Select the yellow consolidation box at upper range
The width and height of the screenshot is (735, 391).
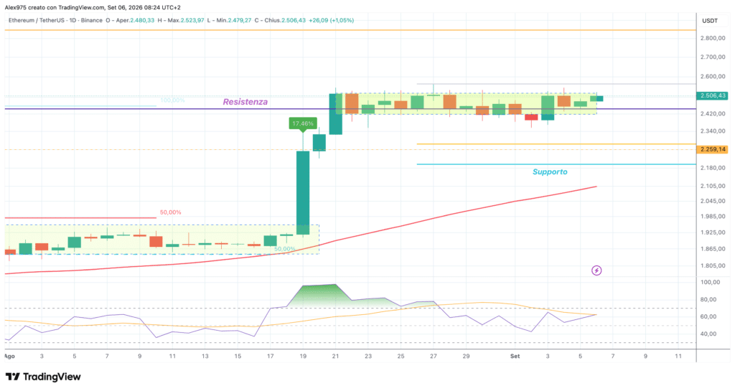(x=466, y=103)
